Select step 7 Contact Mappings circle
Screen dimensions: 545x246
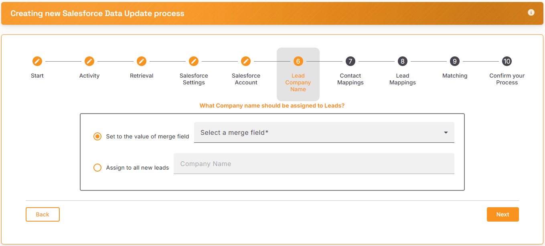tap(350, 61)
